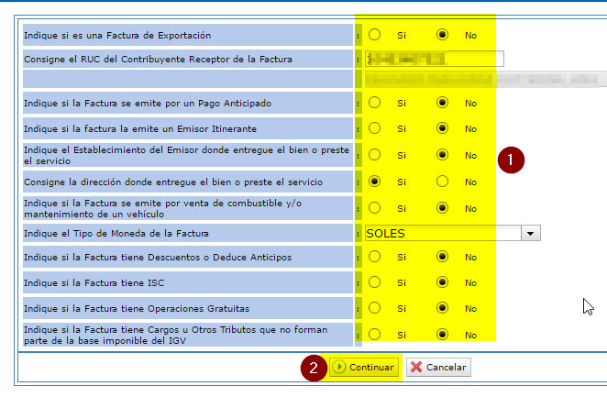Image resolution: width=607 pixels, height=397 pixels.
Task: Open the Tipo de Moneda dropdown arrow
Action: point(531,233)
